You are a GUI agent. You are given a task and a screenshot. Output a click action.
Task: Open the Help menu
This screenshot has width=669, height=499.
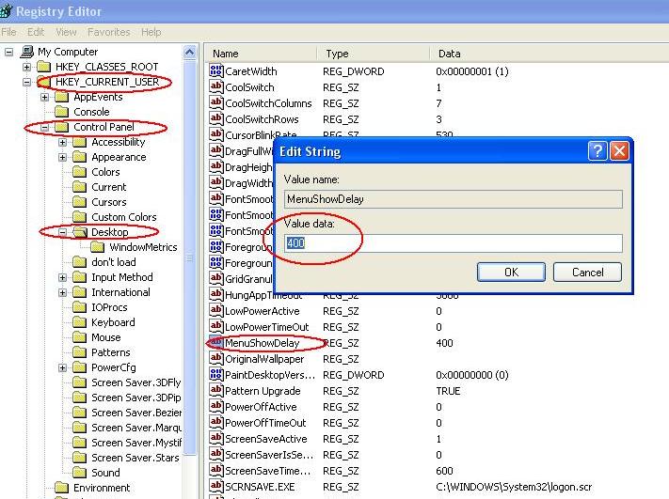click(151, 32)
